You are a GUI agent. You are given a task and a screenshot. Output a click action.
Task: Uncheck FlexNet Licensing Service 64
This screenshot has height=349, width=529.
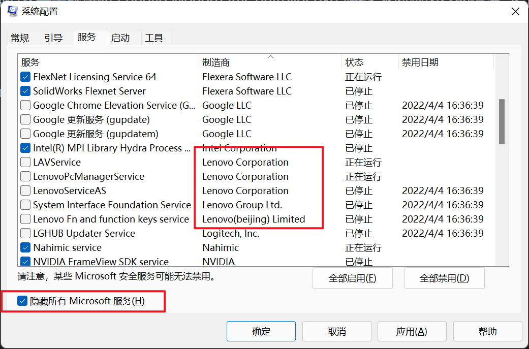coord(25,77)
